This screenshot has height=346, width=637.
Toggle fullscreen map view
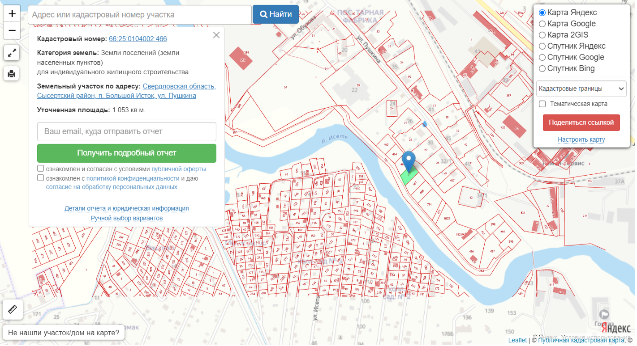12,53
